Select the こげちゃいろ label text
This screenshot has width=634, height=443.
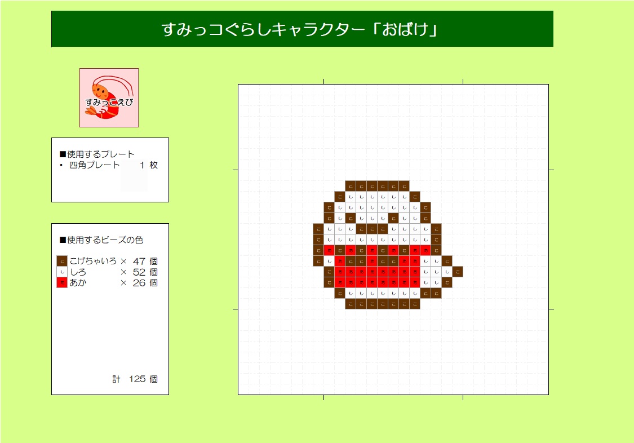click(93, 261)
